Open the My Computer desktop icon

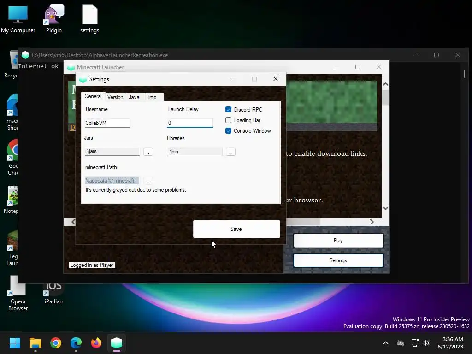[18, 19]
